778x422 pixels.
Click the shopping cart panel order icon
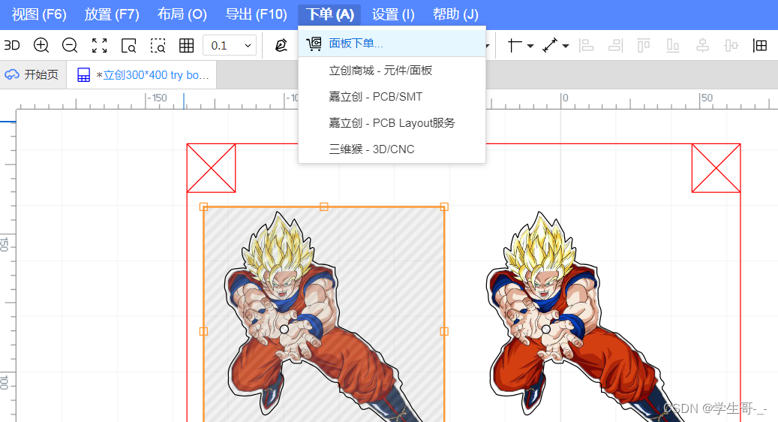click(x=314, y=44)
